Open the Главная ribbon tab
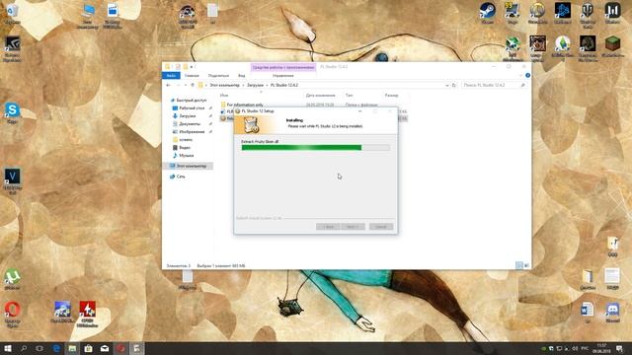This screenshot has width=632, height=355. (x=192, y=75)
